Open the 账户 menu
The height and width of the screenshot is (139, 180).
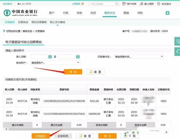point(52,13)
